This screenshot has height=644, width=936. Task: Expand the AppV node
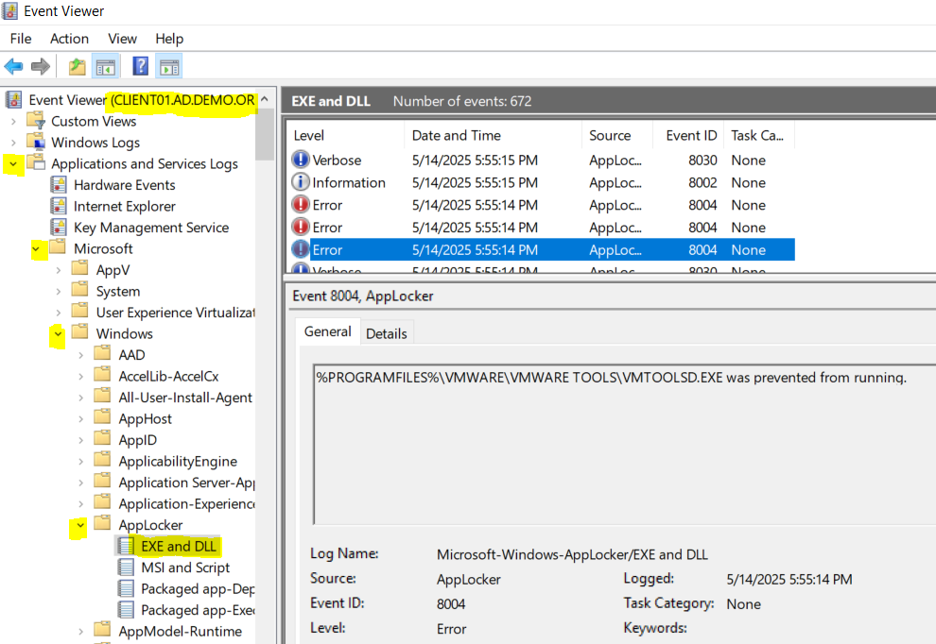click(58, 270)
